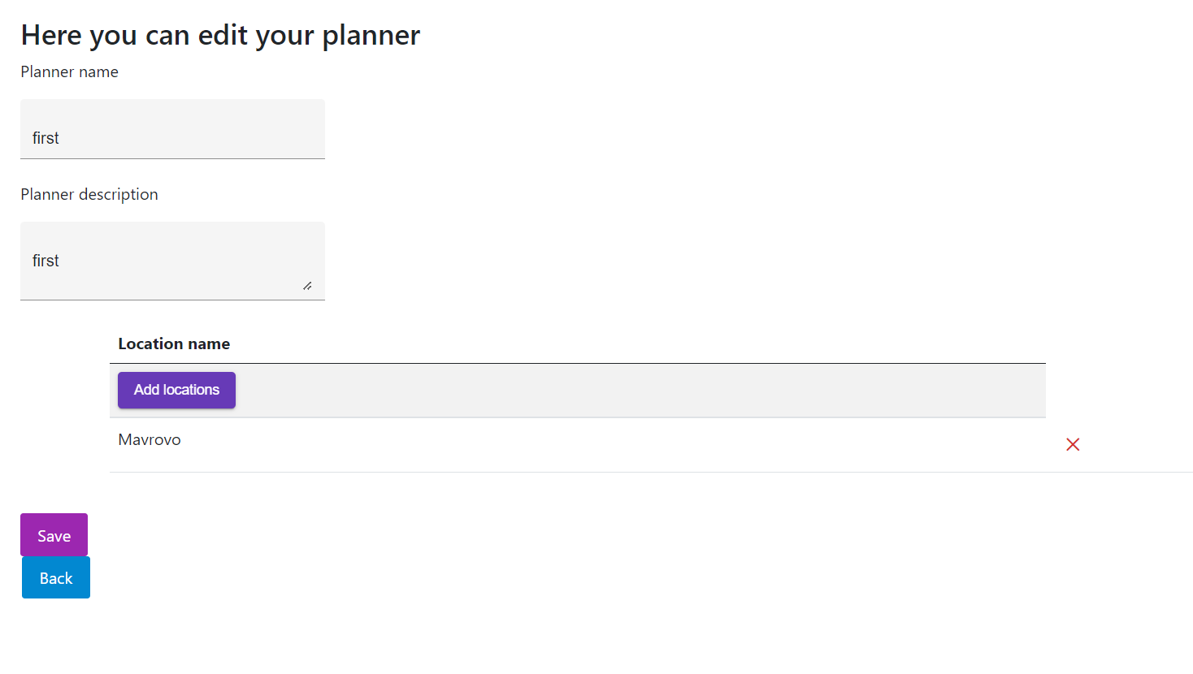This screenshot has width=1193, height=674.
Task: Go back using the Back button
Action: (x=56, y=577)
